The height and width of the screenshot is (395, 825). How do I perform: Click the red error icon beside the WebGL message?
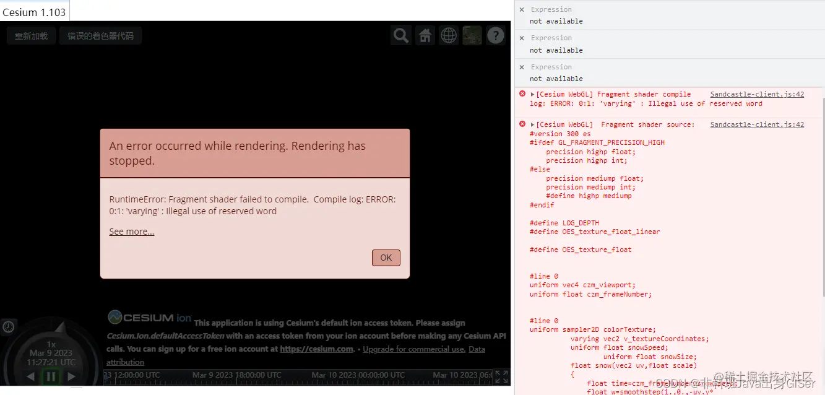[x=522, y=93]
